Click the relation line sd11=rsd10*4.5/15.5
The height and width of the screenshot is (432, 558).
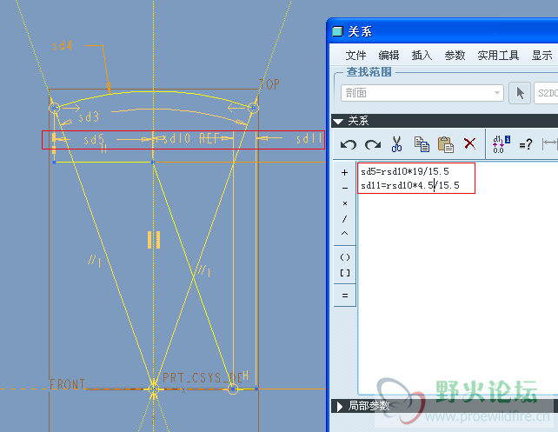[x=410, y=185]
